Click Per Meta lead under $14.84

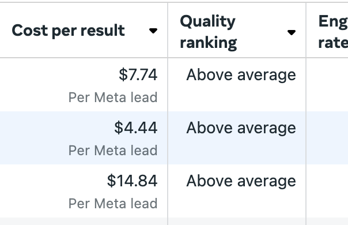[113, 204]
